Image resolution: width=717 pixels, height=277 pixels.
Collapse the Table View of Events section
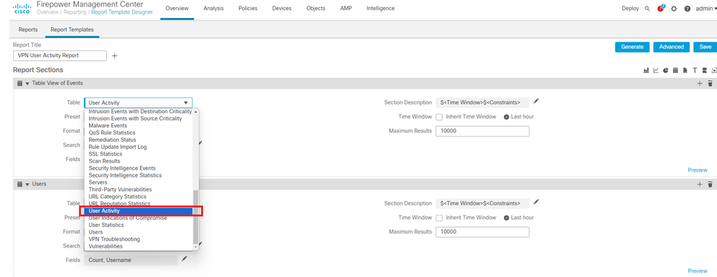pos(27,84)
